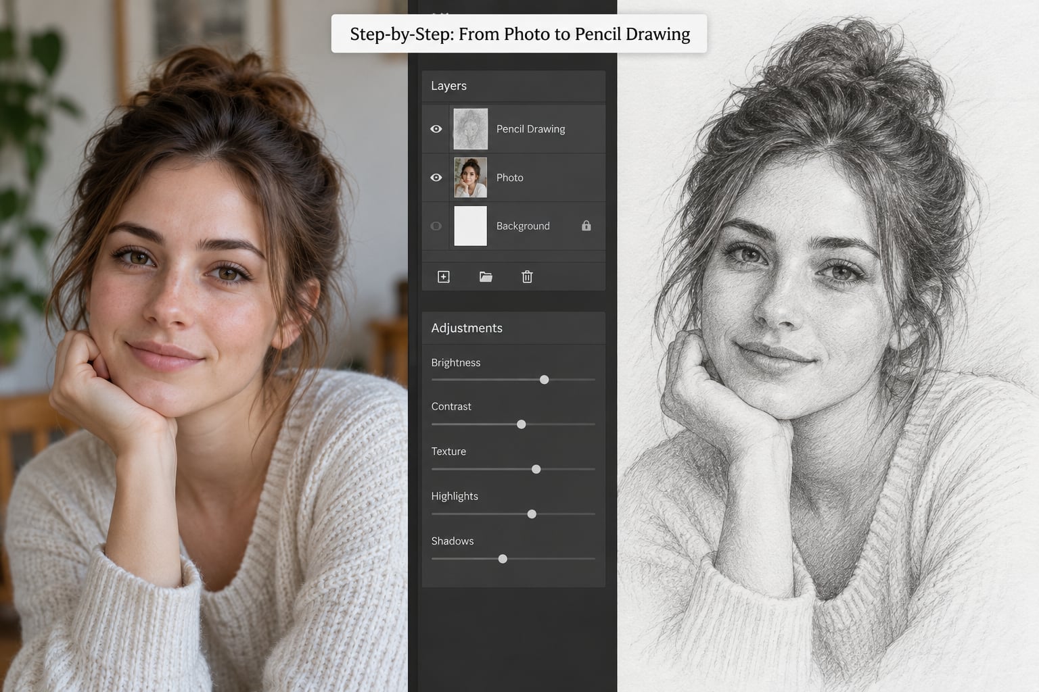Click the Adjustments panel header
This screenshot has width=1039, height=692.
513,328
